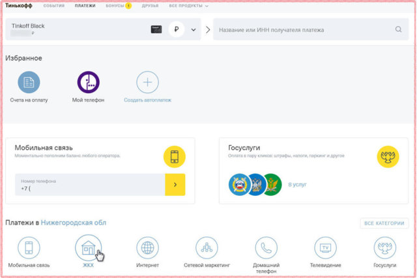Select the Tinkoff Black account name

(28, 26)
